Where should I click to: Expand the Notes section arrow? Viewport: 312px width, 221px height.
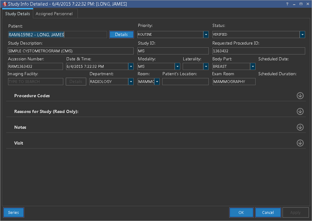tap(300, 127)
